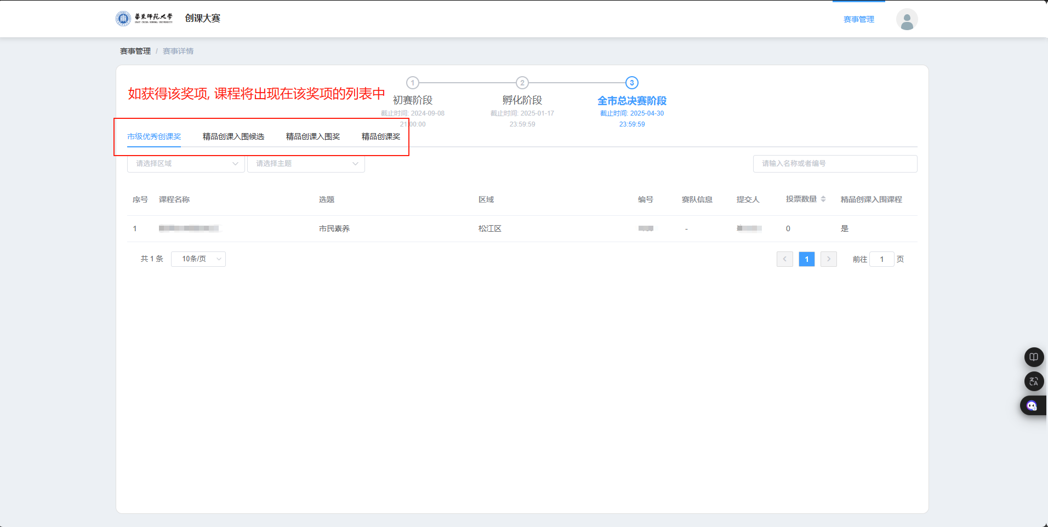1048x527 pixels.
Task: Click page number 1 button
Action: point(807,259)
